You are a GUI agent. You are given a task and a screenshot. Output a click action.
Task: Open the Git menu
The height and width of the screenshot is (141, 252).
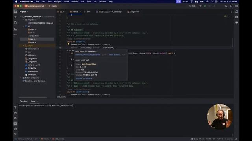tap(95, 2)
